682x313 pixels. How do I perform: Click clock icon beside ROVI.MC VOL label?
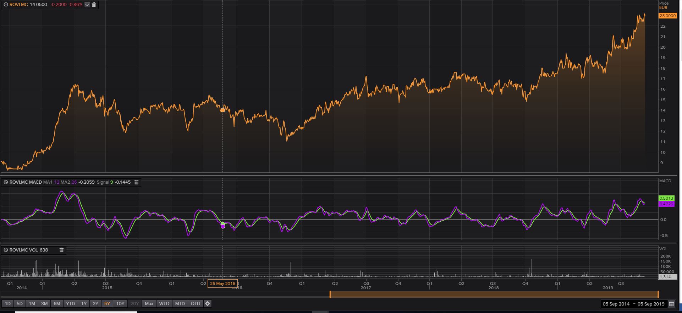click(6, 250)
